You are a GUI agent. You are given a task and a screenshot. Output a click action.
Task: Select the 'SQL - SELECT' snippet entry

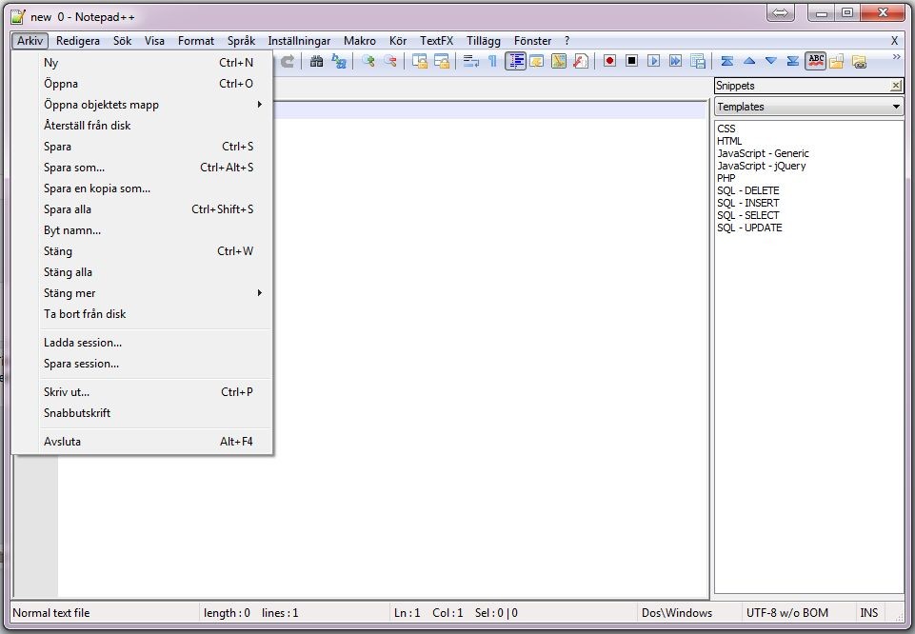(x=747, y=215)
